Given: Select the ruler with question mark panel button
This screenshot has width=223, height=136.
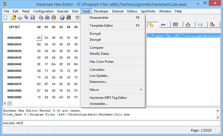Looking at the screenshot, I should click(190, 25).
